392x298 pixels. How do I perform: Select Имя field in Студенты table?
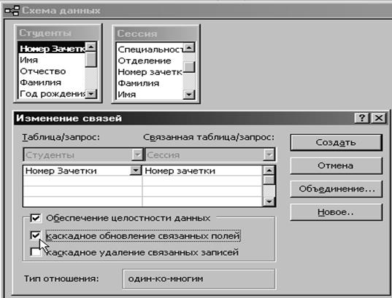[x=52, y=60]
